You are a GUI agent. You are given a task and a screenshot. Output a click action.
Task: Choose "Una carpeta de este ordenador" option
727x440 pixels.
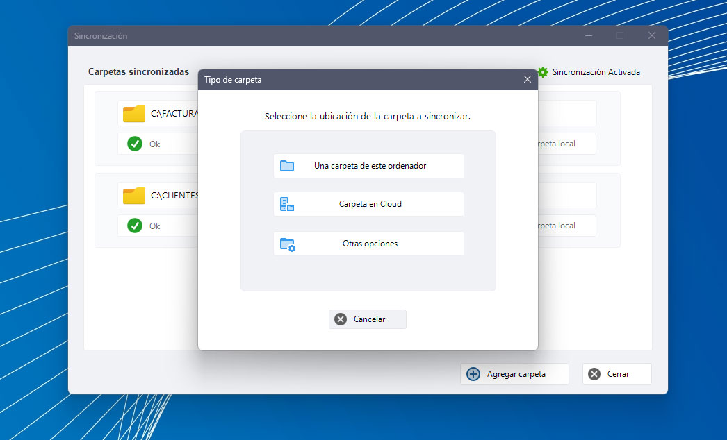(368, 166)
